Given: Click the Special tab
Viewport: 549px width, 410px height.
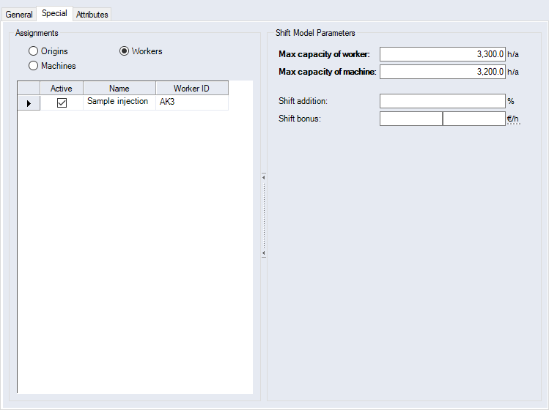Looking at the screenshot, I should click(54, 13).
